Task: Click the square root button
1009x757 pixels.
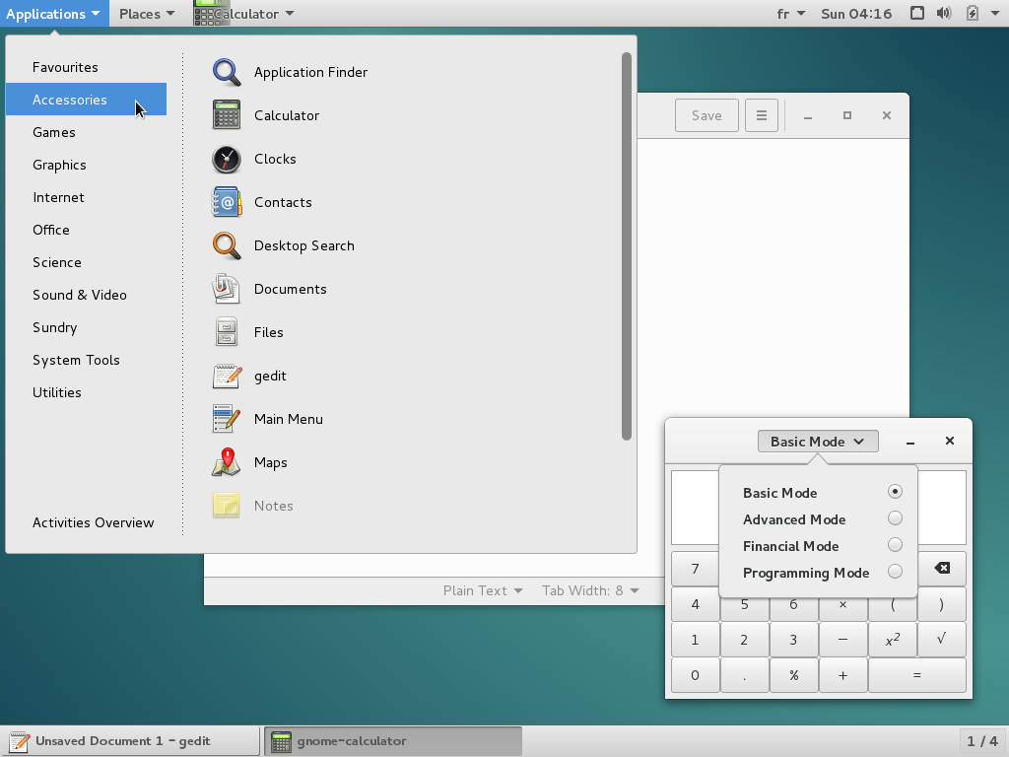Action: tap(941, 639)
